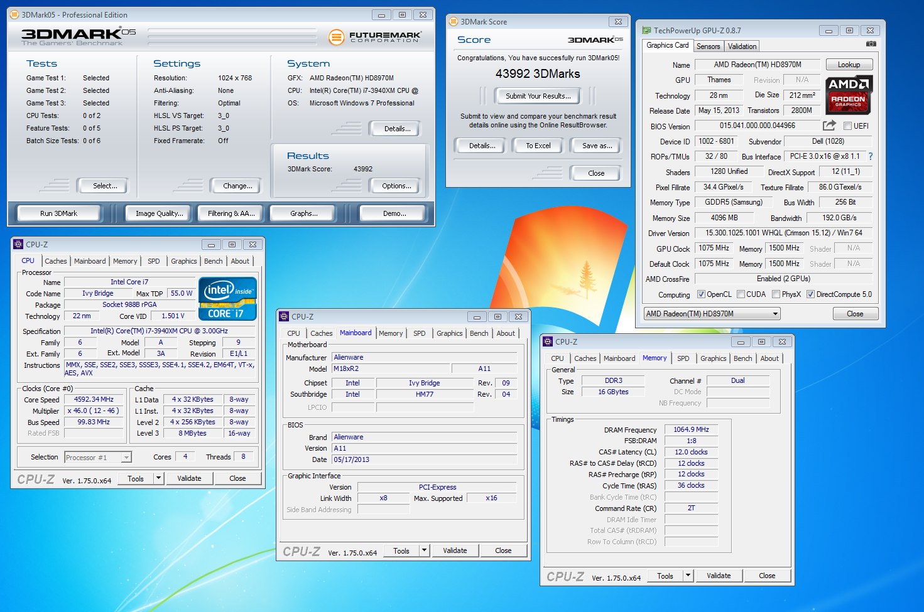Click the AMD CrossFire Enabled (2 GPUs) field
The width and height of the screenshot is (924, 612).
pyautogui.click(x=783, y=279)
